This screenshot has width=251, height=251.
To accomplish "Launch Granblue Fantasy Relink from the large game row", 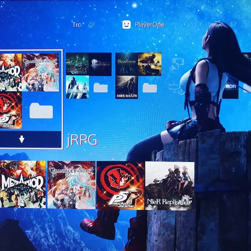I will coord(71,185).
